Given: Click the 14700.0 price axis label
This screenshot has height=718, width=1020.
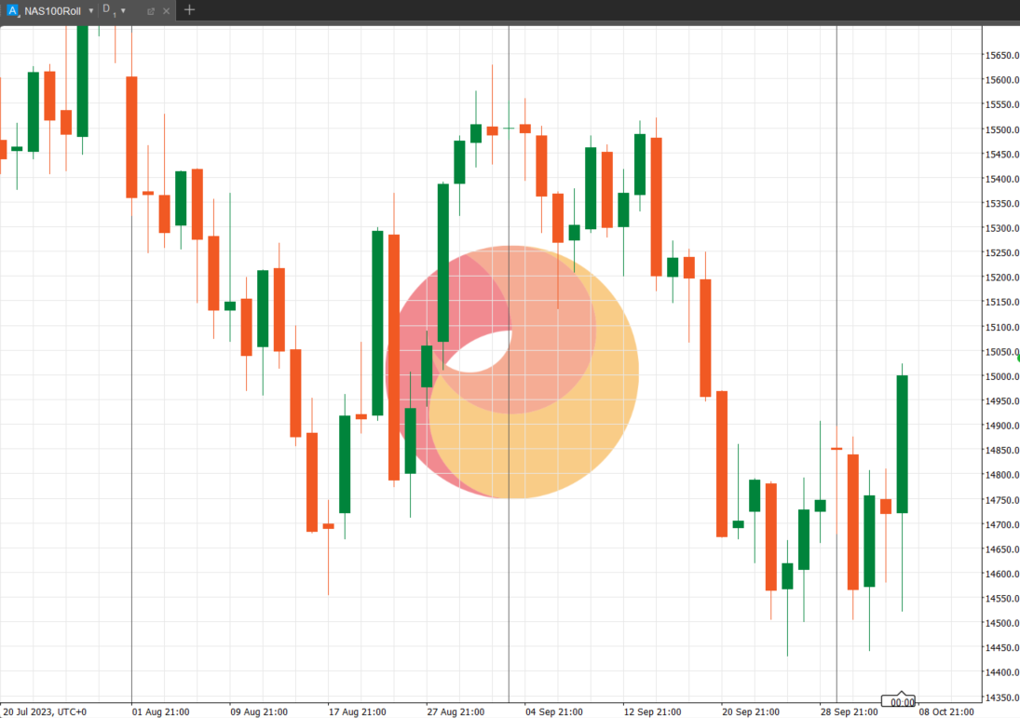Looking at the screenshot, I should click(x=1002, y=524).
